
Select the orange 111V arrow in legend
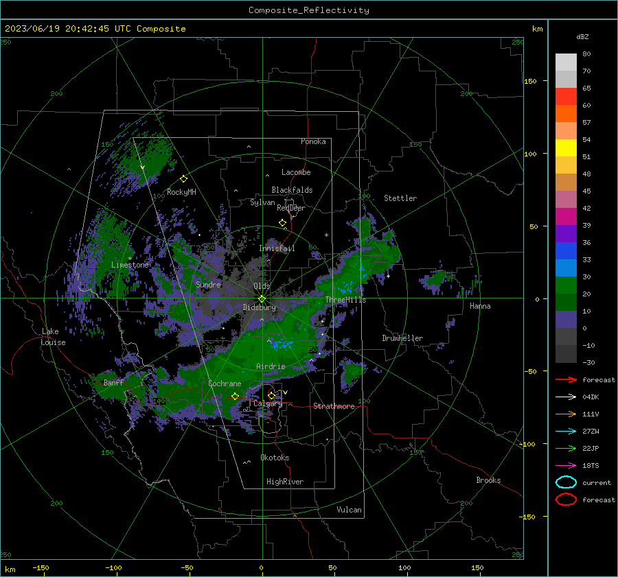coord(566,414)
